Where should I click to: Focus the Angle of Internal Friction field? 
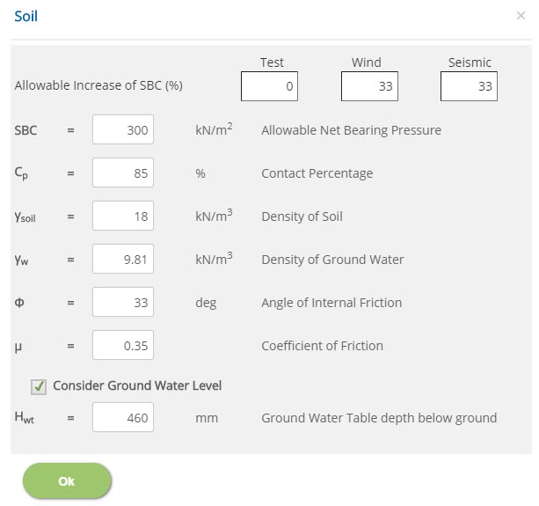[x=123, y=302]
